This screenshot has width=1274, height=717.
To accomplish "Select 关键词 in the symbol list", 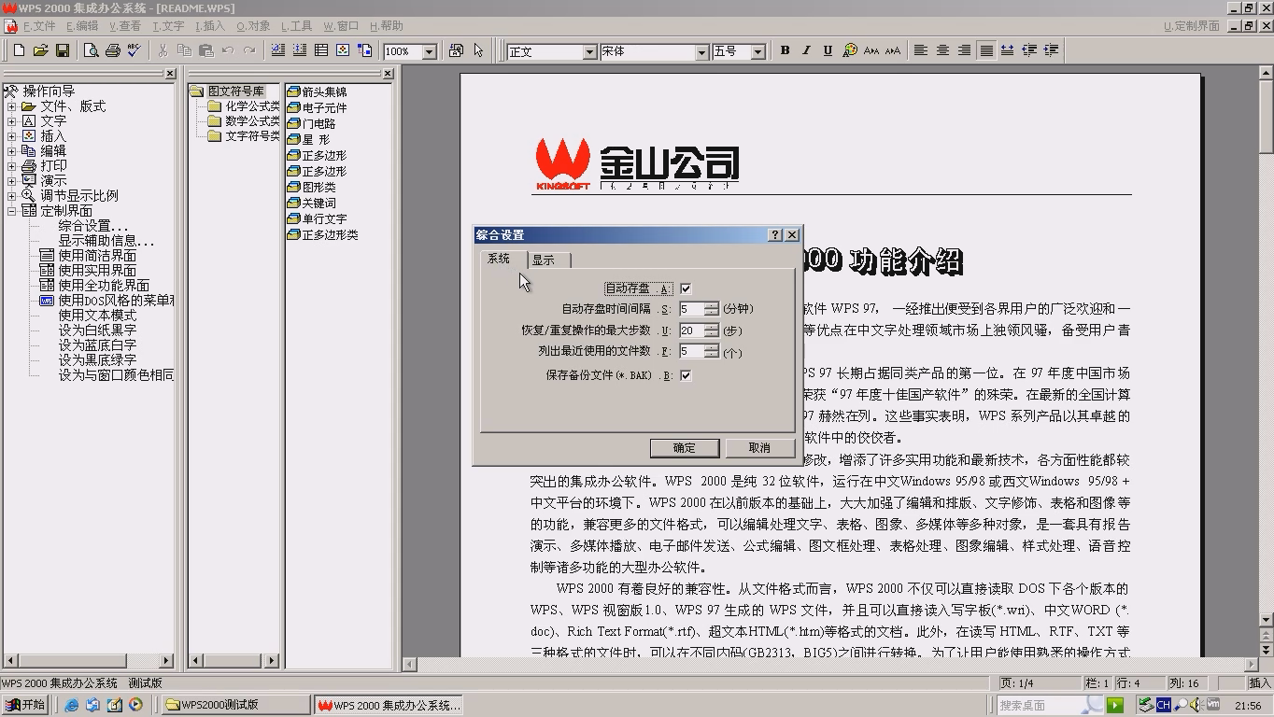I will tap(318, 203).
